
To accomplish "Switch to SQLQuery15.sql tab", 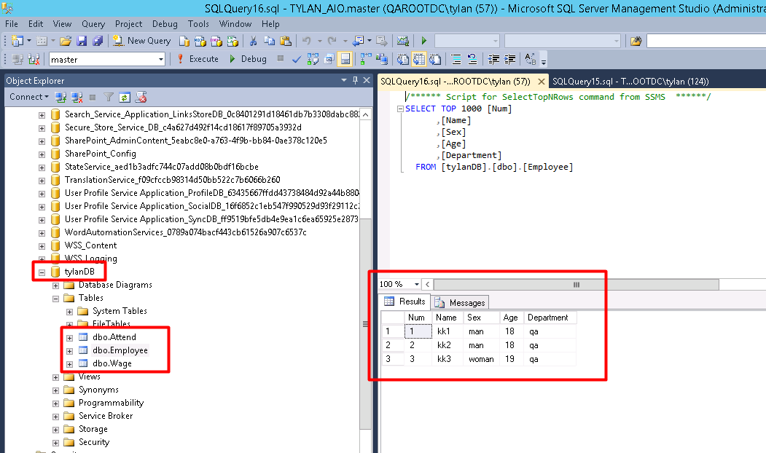I will (x=630, y=82).
